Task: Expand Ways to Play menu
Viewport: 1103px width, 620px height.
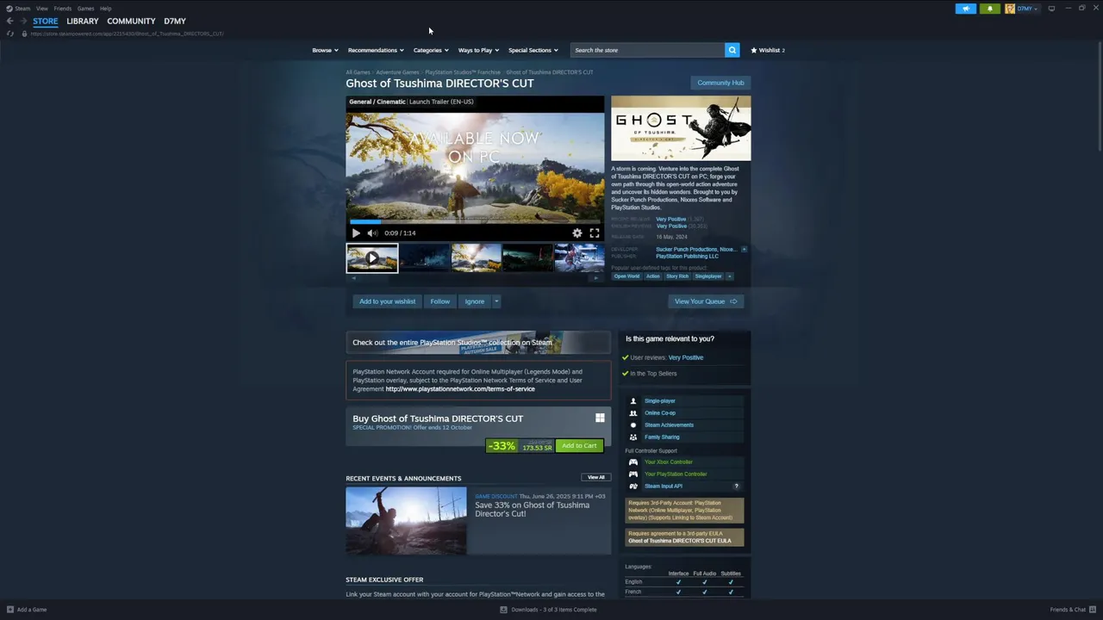Action: [478, 50]
